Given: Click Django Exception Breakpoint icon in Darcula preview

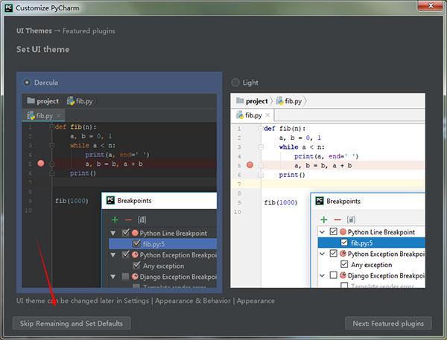Looking at the screenshot, I should 135,276.
